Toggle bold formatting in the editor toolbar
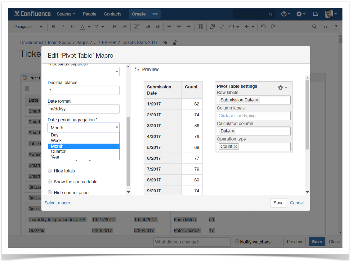The width and height of the screenshot is (353, 263). click(53, 27)
